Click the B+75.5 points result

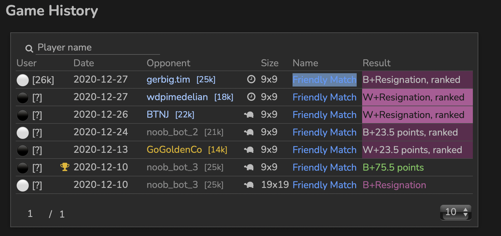coord(393,167)
